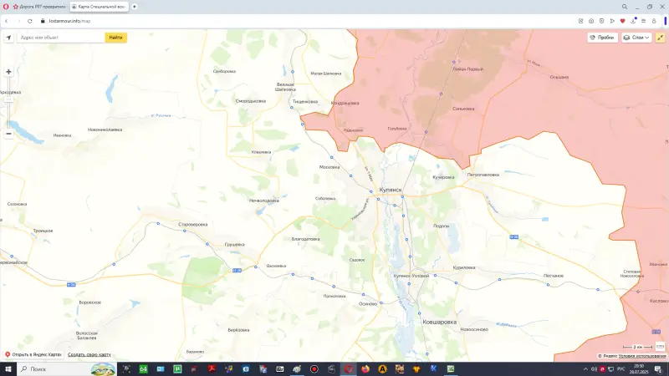Image resolution: width=669 pixels, height=376 pixels.
Task: Bookmark page with the heart icon
Action: click(x=622, y=20)
